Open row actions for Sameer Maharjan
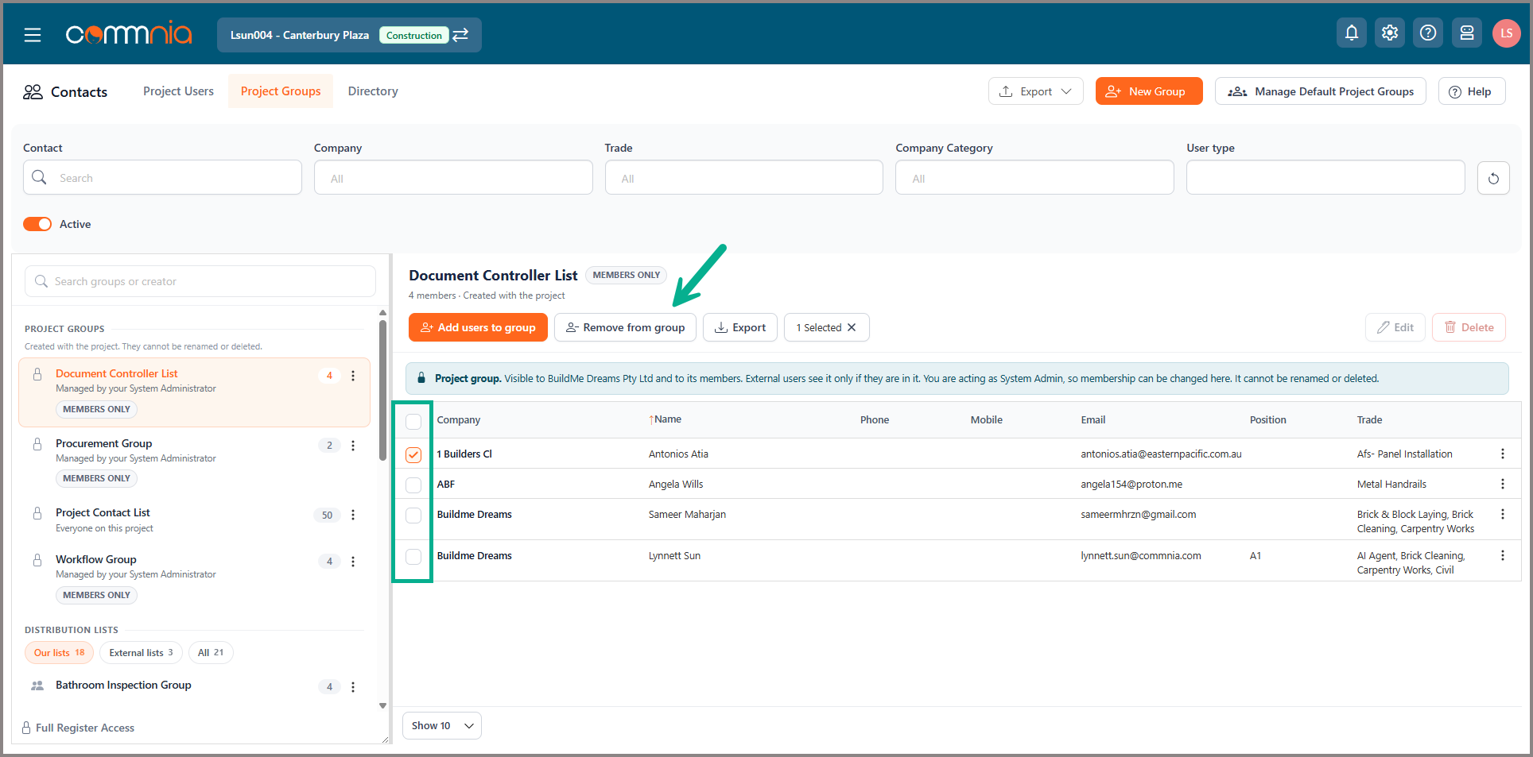The height and width of the screenshot is (757, 1533). pos(1502,514)
